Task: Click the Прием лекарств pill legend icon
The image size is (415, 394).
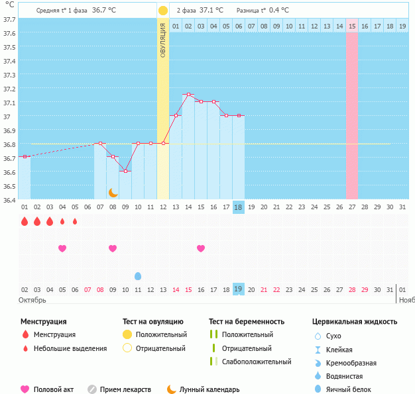Action: (x=92, y=389)
